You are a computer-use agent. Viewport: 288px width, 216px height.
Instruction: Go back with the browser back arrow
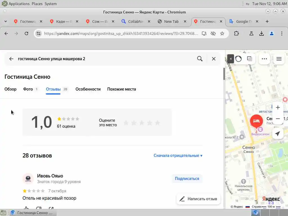point(6,33)
